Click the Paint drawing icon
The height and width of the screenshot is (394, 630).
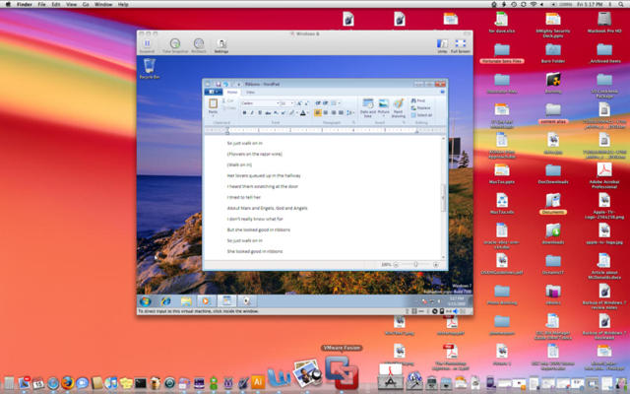coord(399,104)
